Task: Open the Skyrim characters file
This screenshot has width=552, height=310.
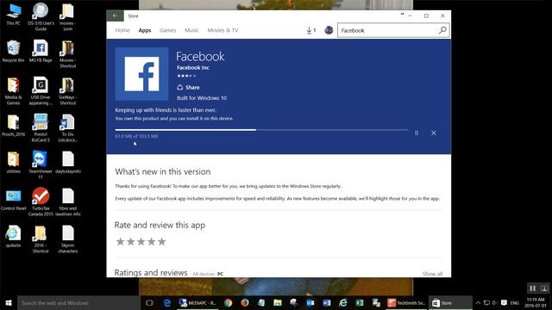Action: [68, 239]
